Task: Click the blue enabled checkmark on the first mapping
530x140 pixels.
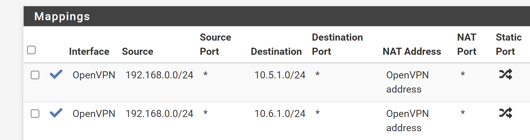Action: pyautogui.click(x=56, y=74)
